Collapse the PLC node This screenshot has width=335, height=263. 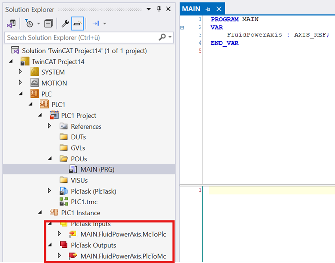tap(21, 94)
